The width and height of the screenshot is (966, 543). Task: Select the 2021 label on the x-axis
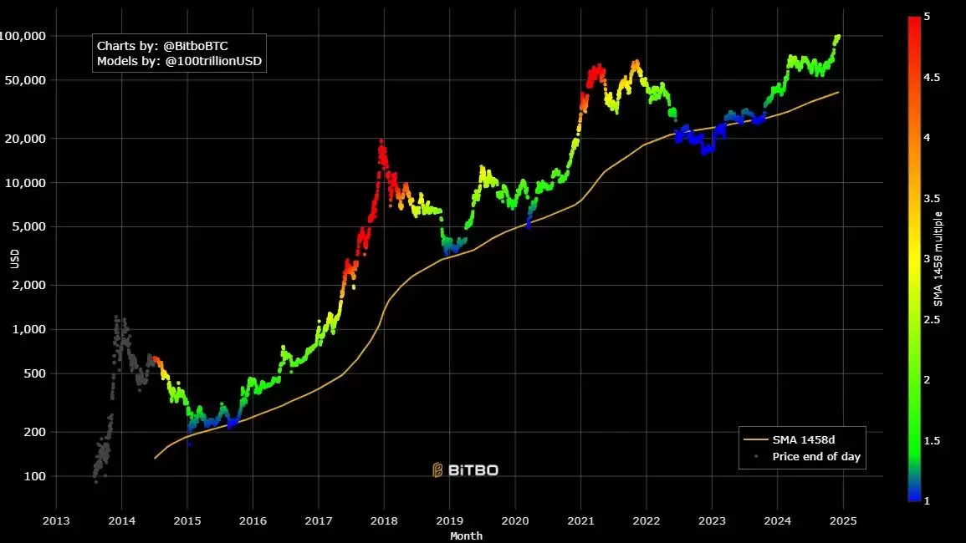[x=580, y=520]
